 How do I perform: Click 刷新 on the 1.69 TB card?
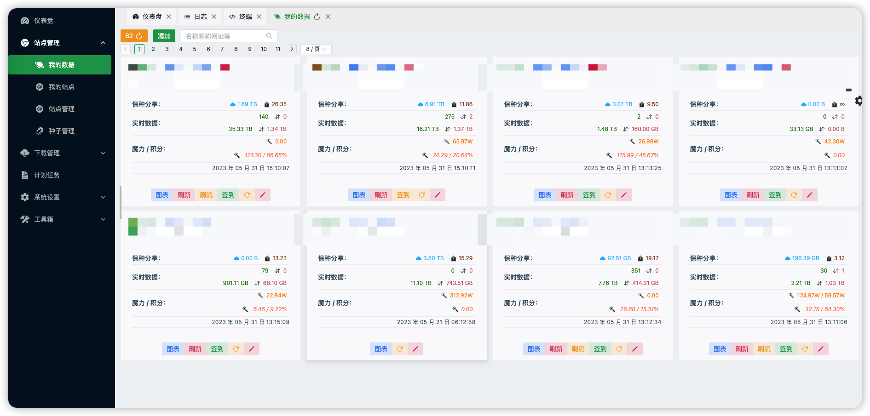(x=184, y=195)
